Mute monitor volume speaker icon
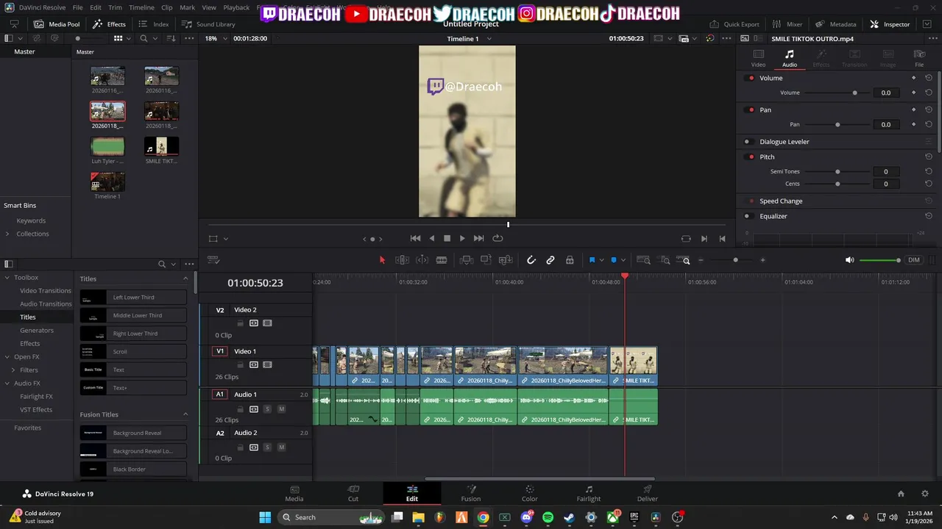The height and width of the screenshot is (529, 942). pos(850,260)
